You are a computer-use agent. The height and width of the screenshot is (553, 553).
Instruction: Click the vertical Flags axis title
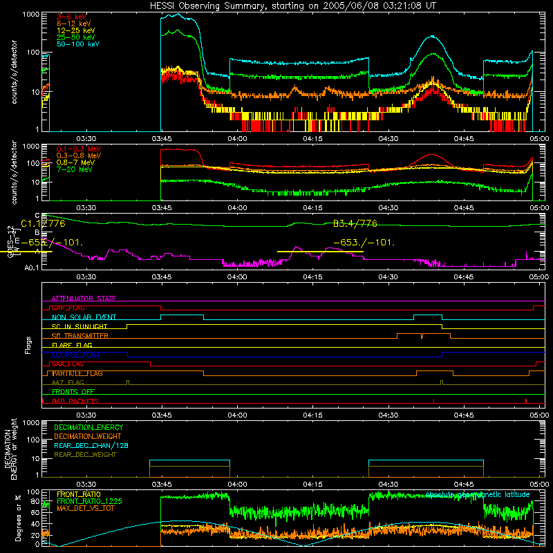tap(28, 345)
